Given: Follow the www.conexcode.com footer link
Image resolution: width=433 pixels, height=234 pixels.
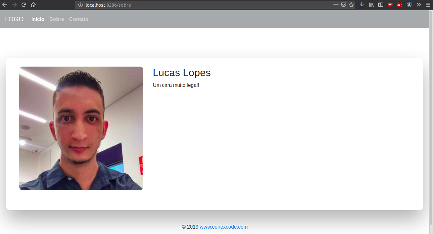Looking at the screenshot, I should pyautogui.click(x=224, y=227).
